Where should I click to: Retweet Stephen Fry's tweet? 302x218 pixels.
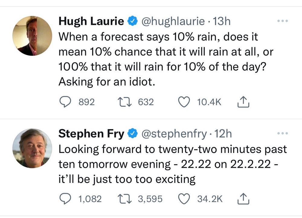tap(125, 199)
